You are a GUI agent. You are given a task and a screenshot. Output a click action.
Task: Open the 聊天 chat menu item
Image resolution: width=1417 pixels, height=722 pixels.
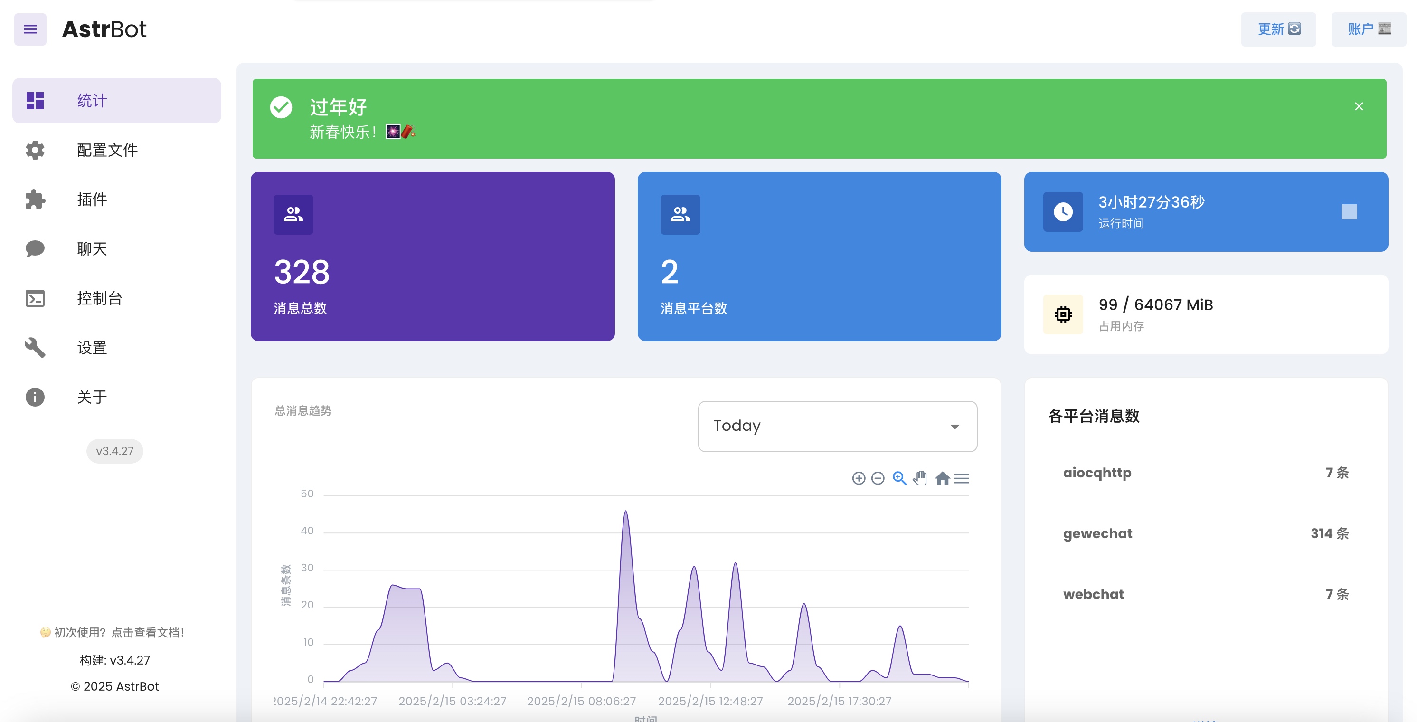point(117,249)
